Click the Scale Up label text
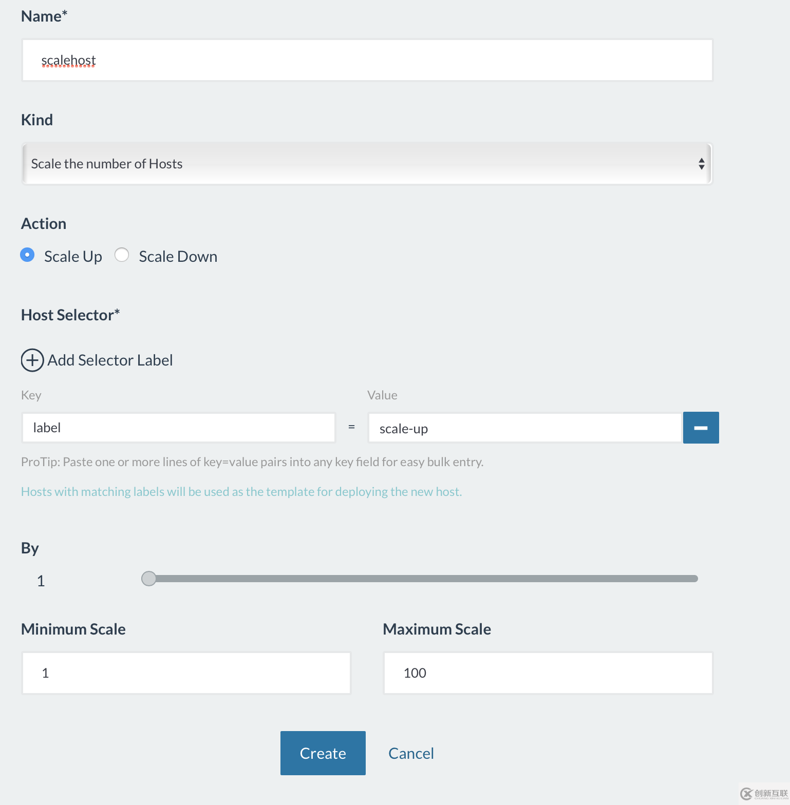 [73, 256]
